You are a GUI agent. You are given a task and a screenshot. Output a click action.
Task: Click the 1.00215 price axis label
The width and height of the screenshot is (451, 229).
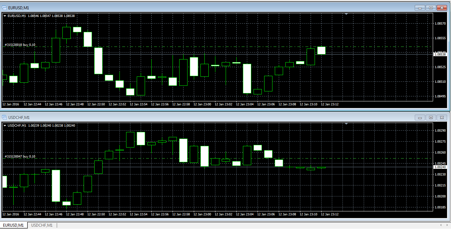coord(440,185)
